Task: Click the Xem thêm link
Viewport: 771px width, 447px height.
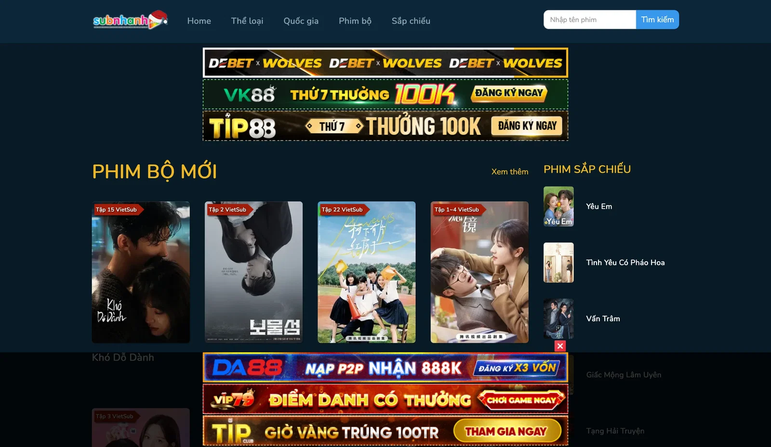Action: [509, 172]
